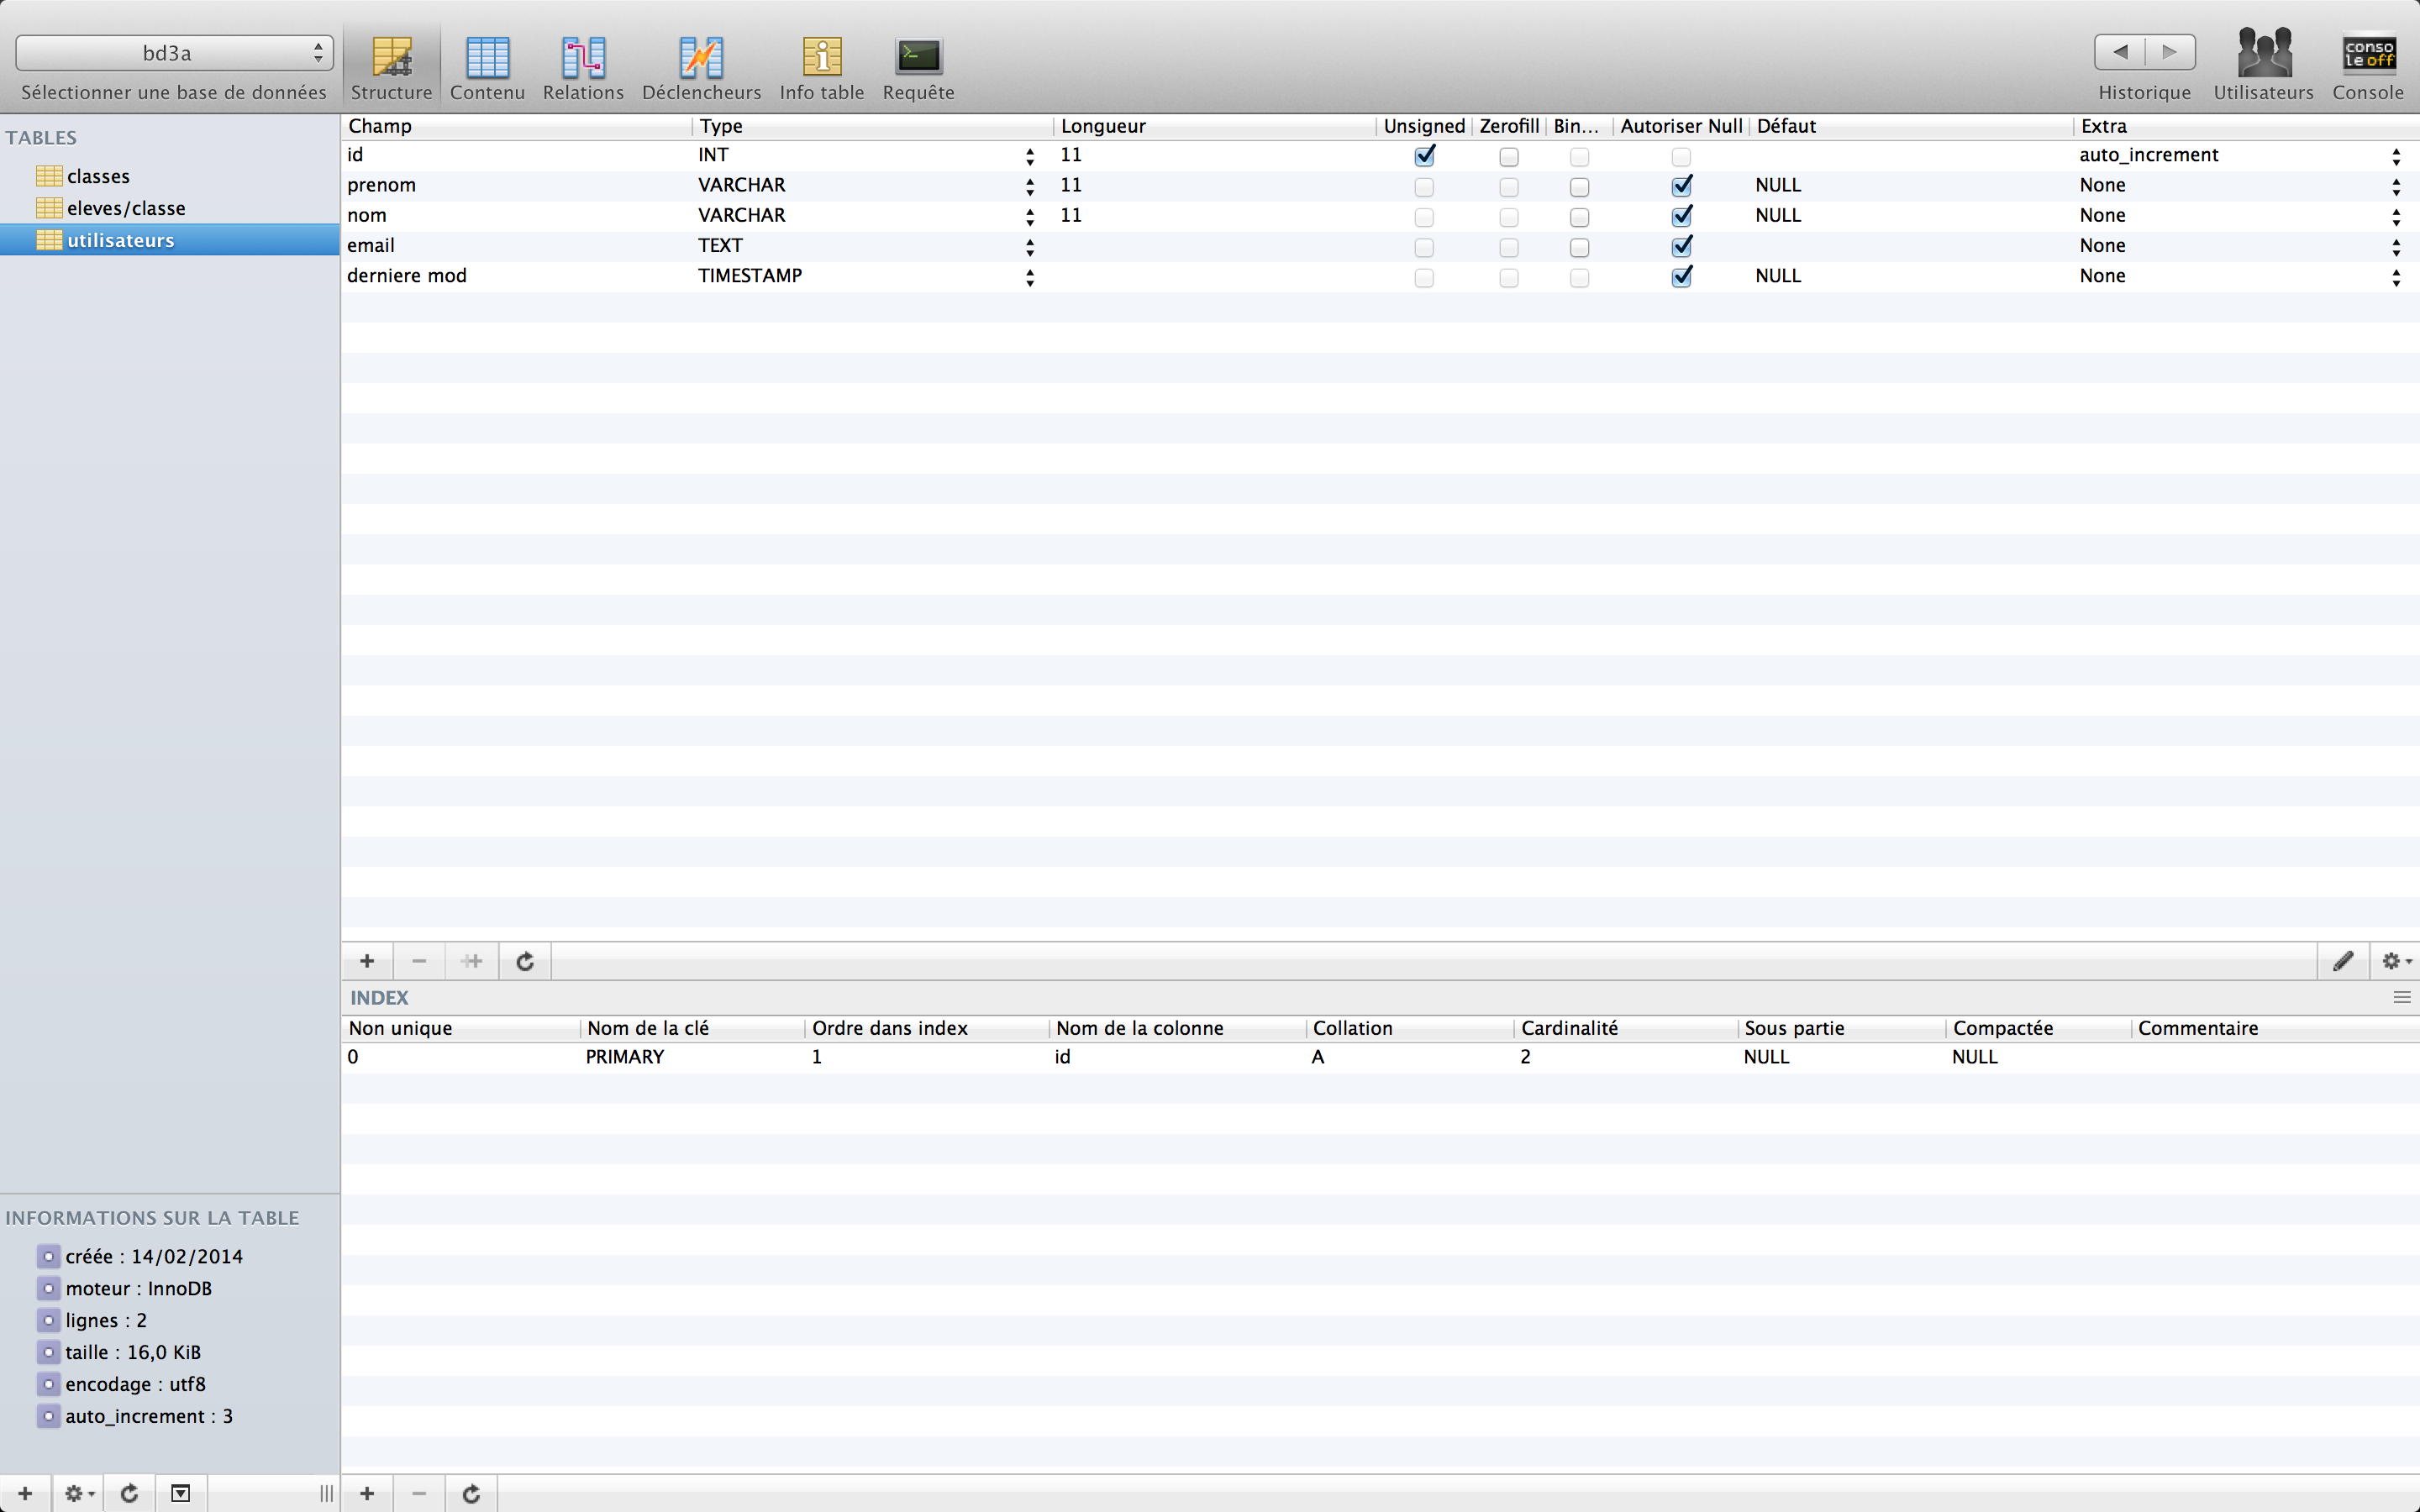Remove the selected index
The image size is (2420, 1512).
[x=419, y=1493]
